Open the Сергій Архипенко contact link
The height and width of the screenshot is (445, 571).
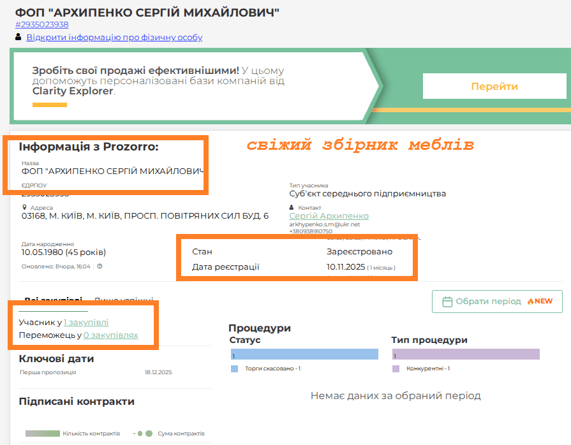click(329, 216)
